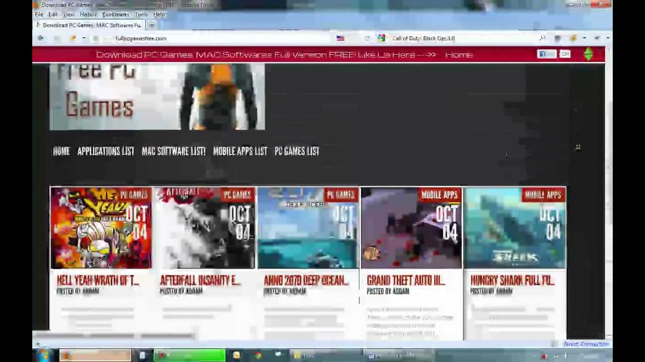This screenshot has width=645, height=362.
Task: Open ANNO 2070 DEEP OCEAN... post title
Action: point(306,281)
